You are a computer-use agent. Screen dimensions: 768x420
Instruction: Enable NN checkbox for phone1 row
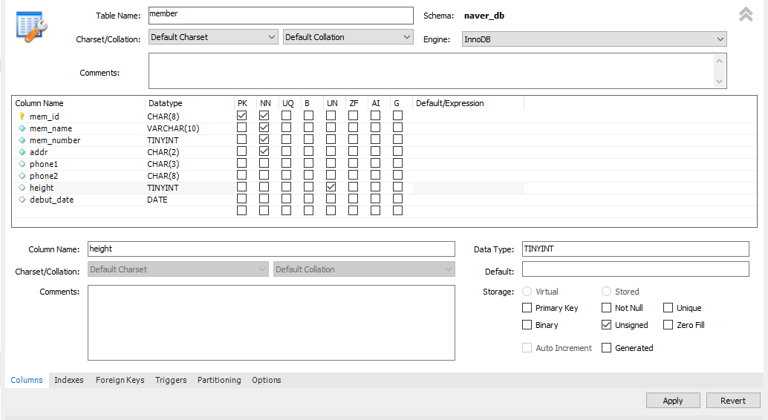coord(264,163)
